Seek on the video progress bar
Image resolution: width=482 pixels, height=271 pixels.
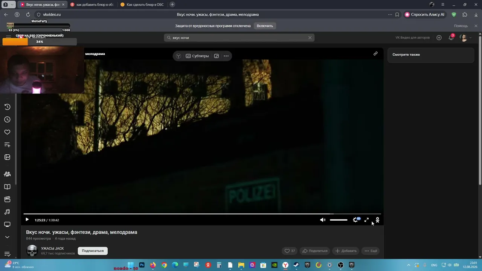[202, 214]
